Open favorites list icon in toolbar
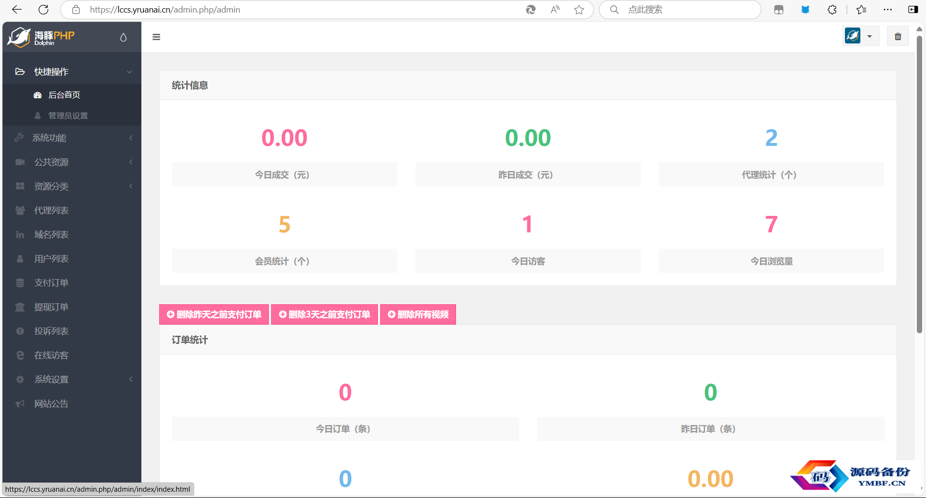 point(861,10)
